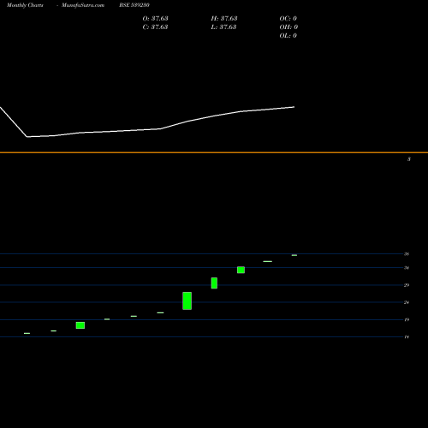This screenshot has height=428, width=428.
Task: Click the 'OH: 0' reading
Action: [288, 27]
